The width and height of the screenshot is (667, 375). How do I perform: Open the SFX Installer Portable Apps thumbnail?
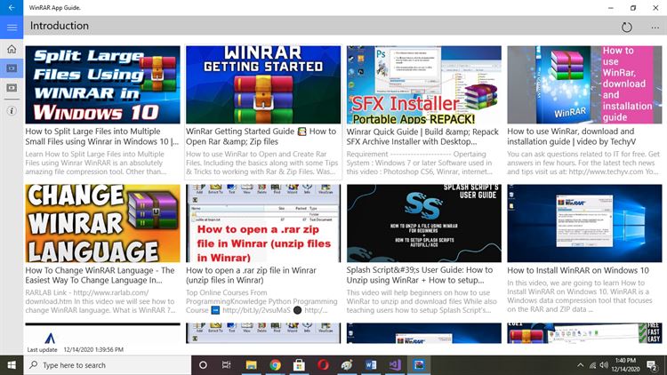click(x=423, y=84)
